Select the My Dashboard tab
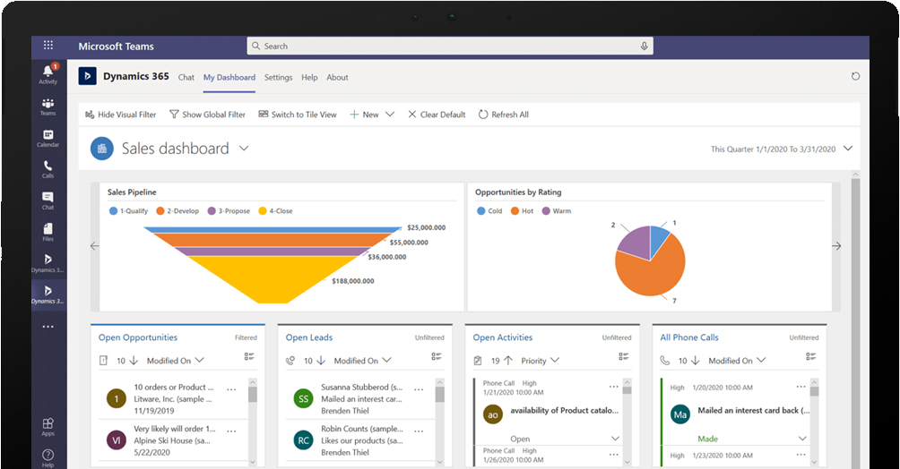The width and height of the screenshot is (900, 469). [x=229, y=77]
